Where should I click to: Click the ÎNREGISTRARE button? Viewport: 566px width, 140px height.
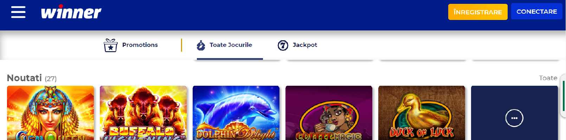tap(478, 12)
